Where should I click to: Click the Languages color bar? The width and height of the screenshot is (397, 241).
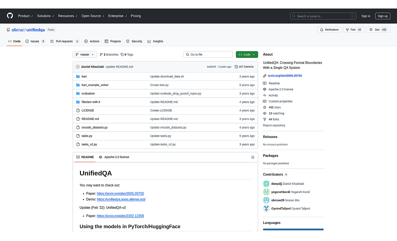(x=293, y=229)
